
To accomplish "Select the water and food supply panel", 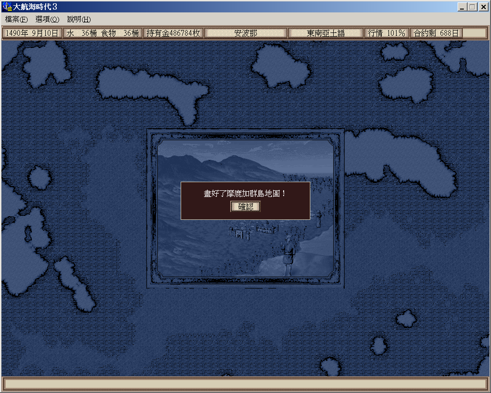I will (x=103, y=33).
